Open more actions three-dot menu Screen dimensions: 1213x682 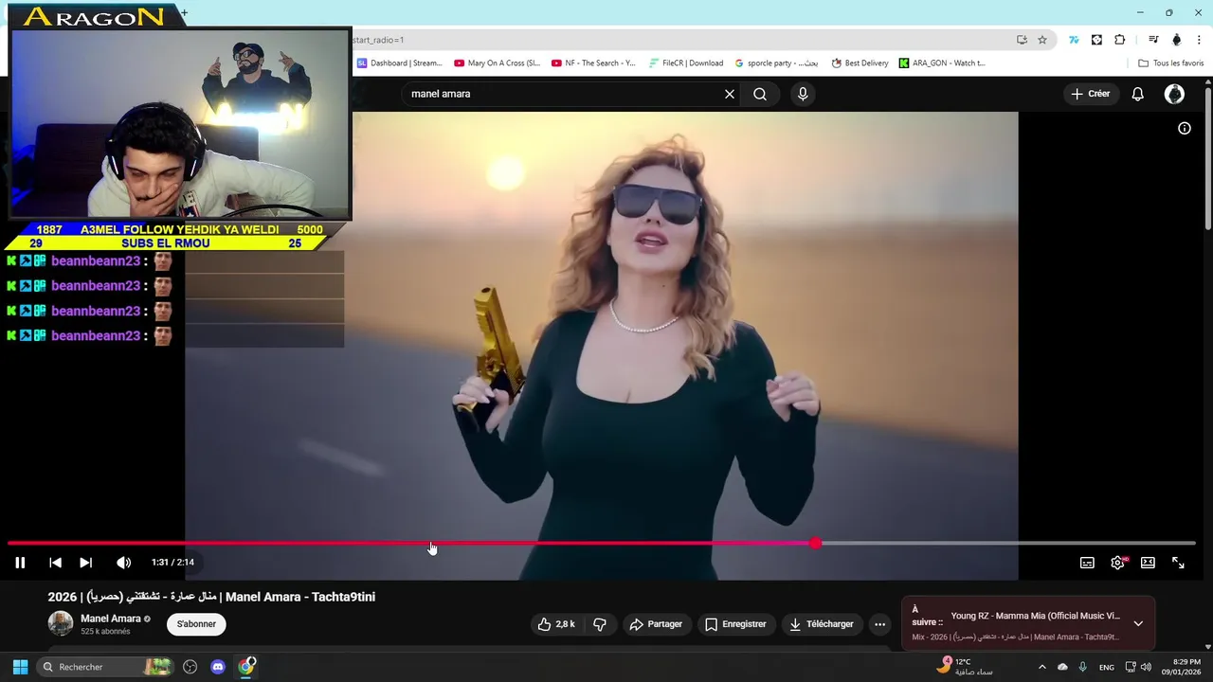[879, 624]
